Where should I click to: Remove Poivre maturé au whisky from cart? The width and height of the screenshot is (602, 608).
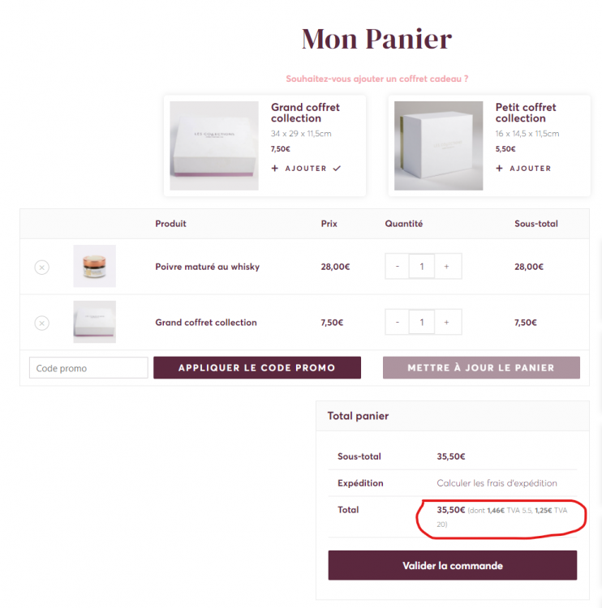point(41,267)
